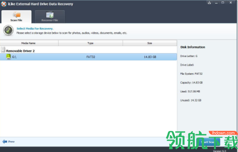Select the G:\ drive row
Screen dimensions: 238x152
click(89, 57)
